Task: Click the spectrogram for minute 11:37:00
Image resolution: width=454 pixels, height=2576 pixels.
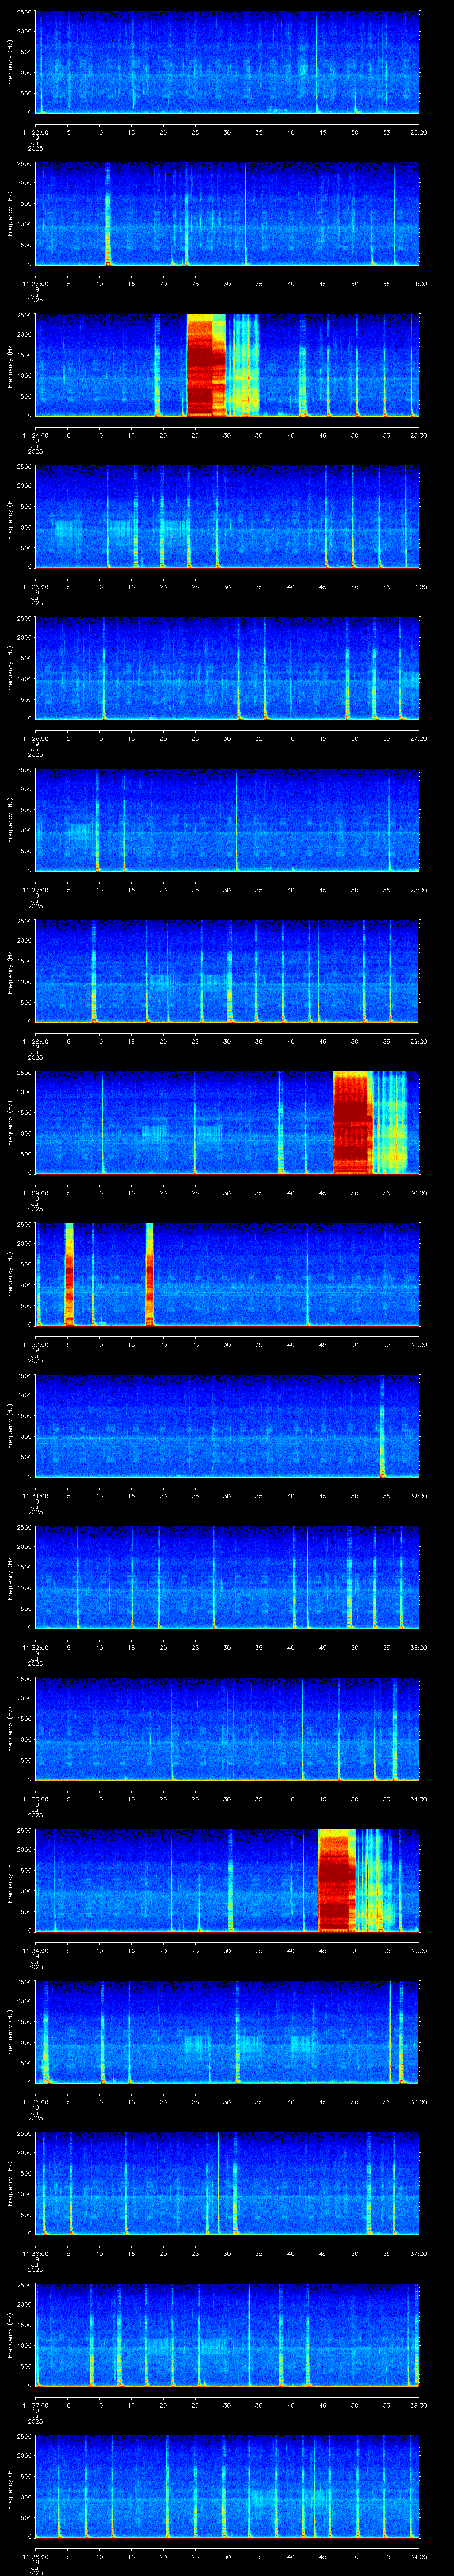Action: click(x=227, y=2336)
